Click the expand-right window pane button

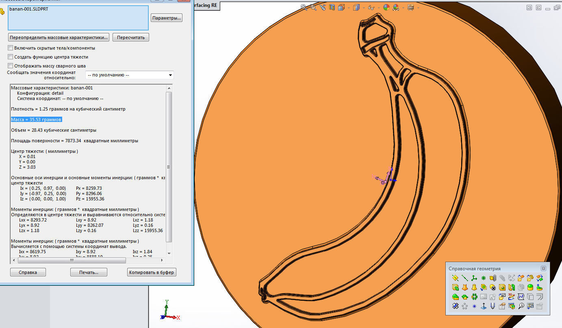tap(538, 7)
